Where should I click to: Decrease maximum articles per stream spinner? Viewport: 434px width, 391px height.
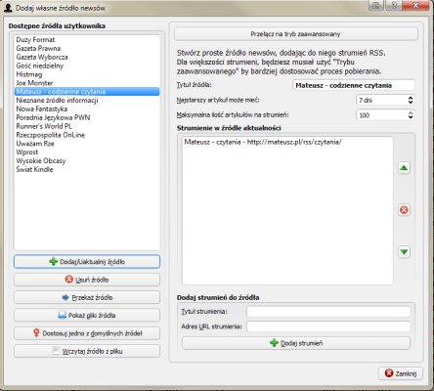coord(411,117)
